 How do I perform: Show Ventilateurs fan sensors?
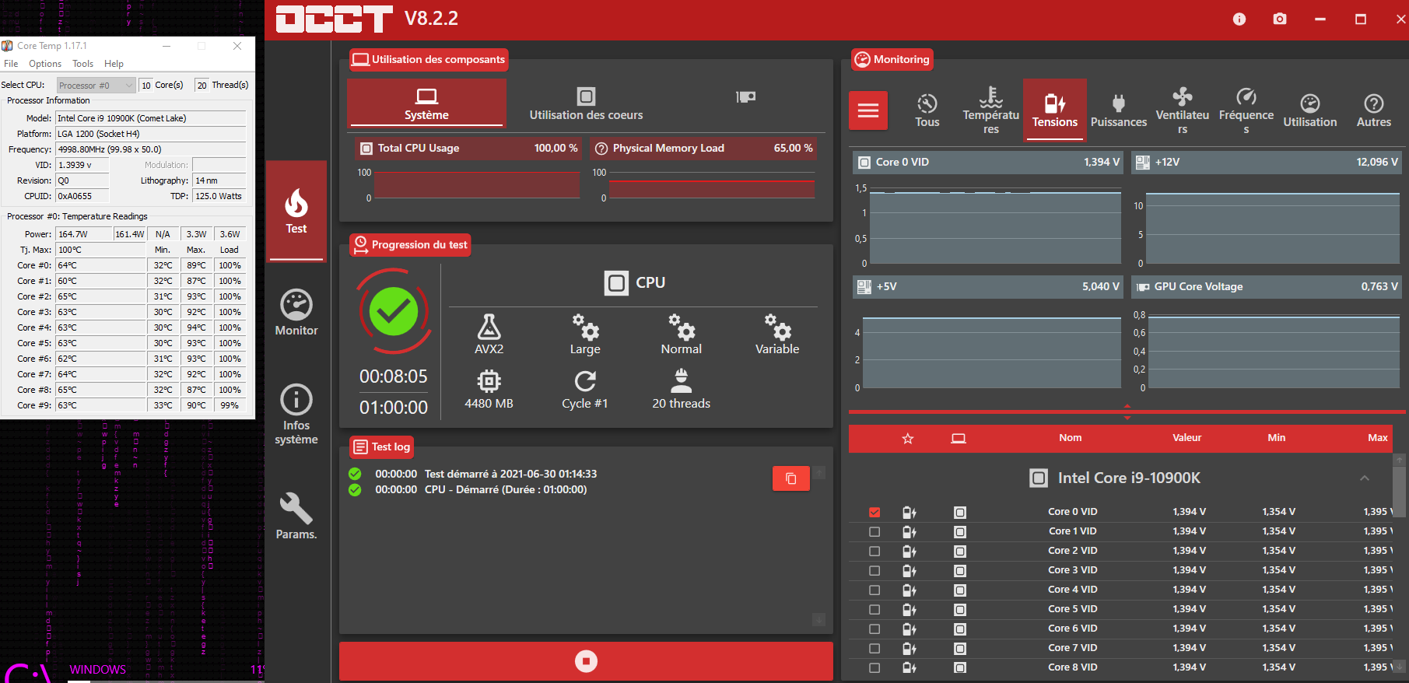(1183, 110)
